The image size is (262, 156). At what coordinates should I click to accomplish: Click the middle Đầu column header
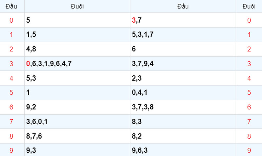click(x=183, y=6)
